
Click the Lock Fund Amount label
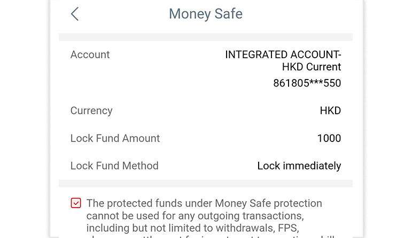(115, 138)
